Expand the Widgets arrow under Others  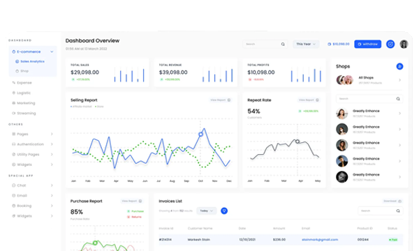coord(52,165)
